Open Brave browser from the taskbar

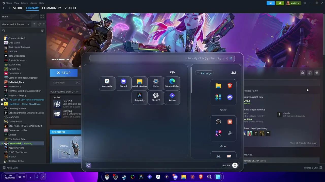[x=201, y=177]
